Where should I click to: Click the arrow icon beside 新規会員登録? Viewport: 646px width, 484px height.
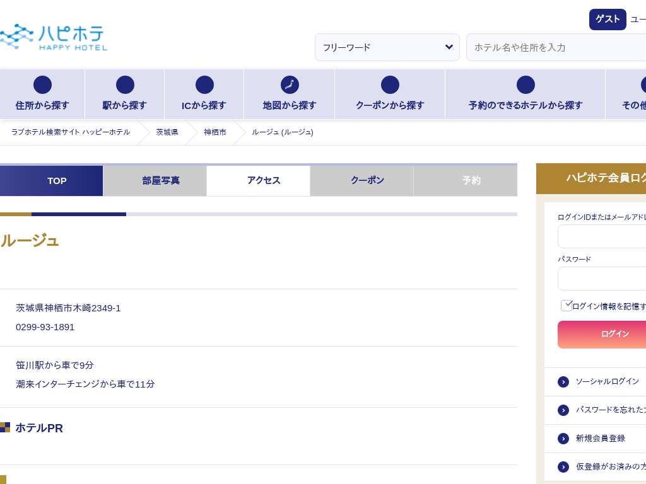[x=563, y=439]
